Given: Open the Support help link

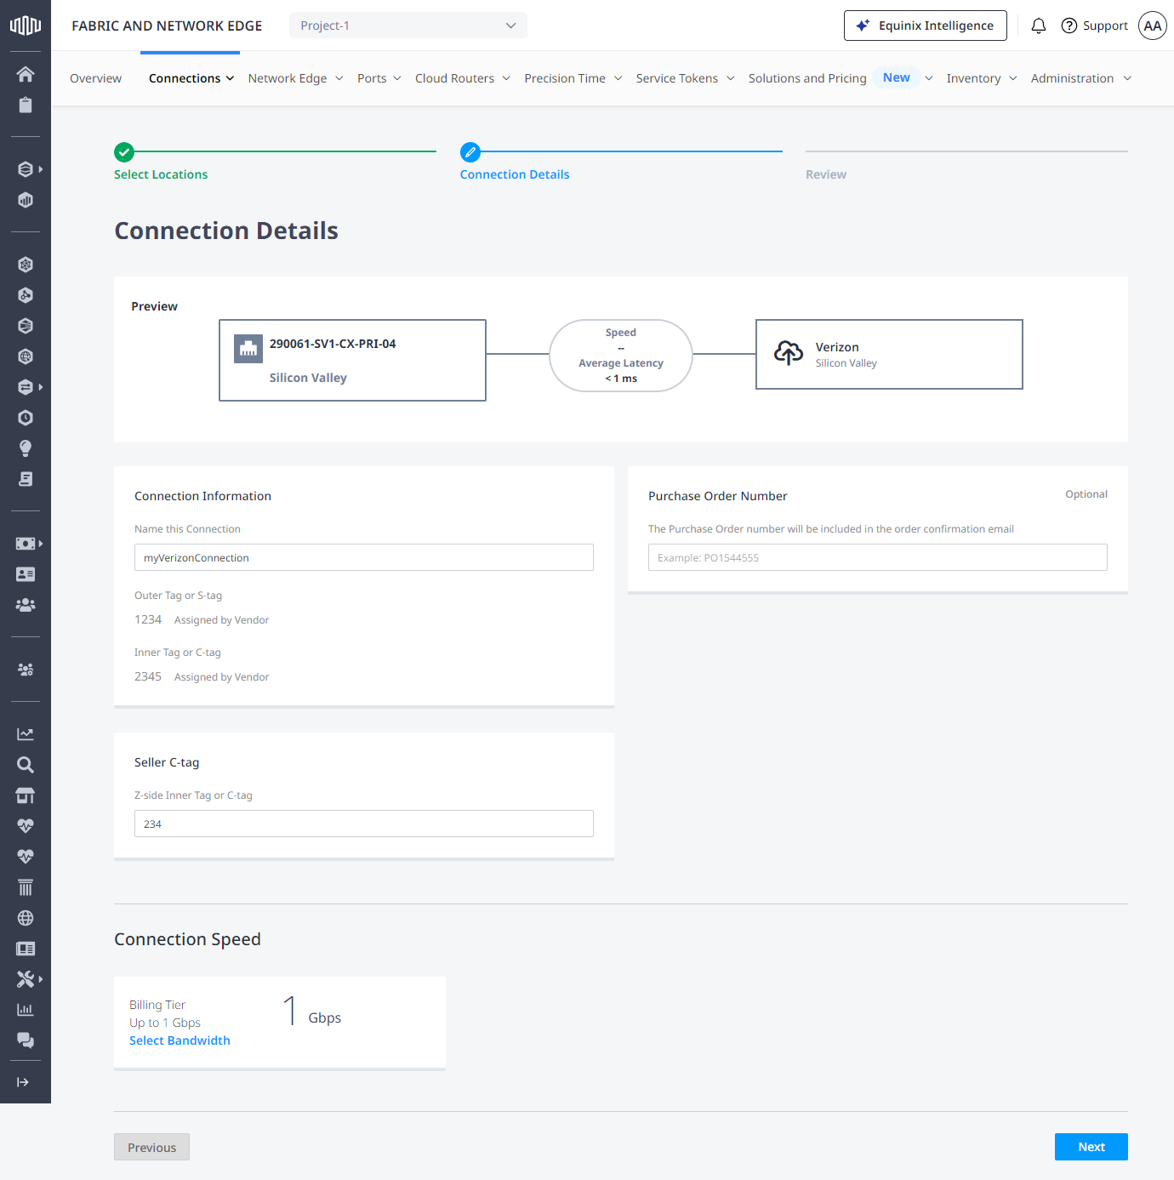Looking at the screenshot, I should (x=1095, y=26).
